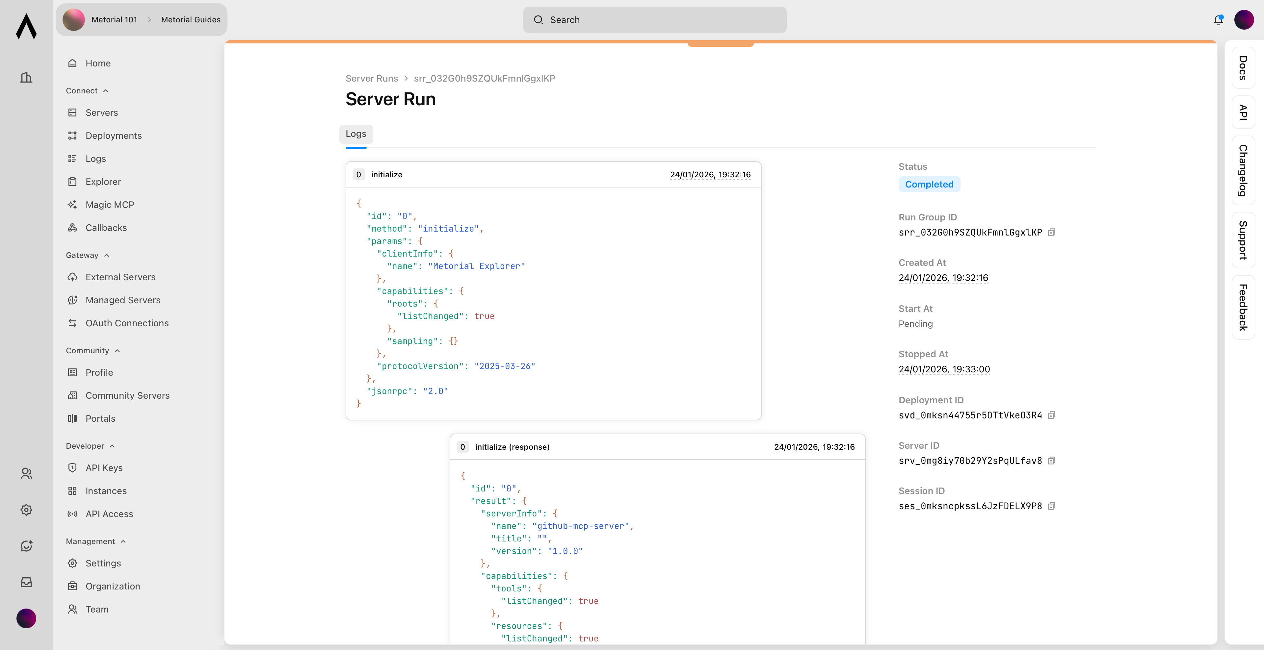Click the Search field
1264x650 pixels.
(655, 20)
